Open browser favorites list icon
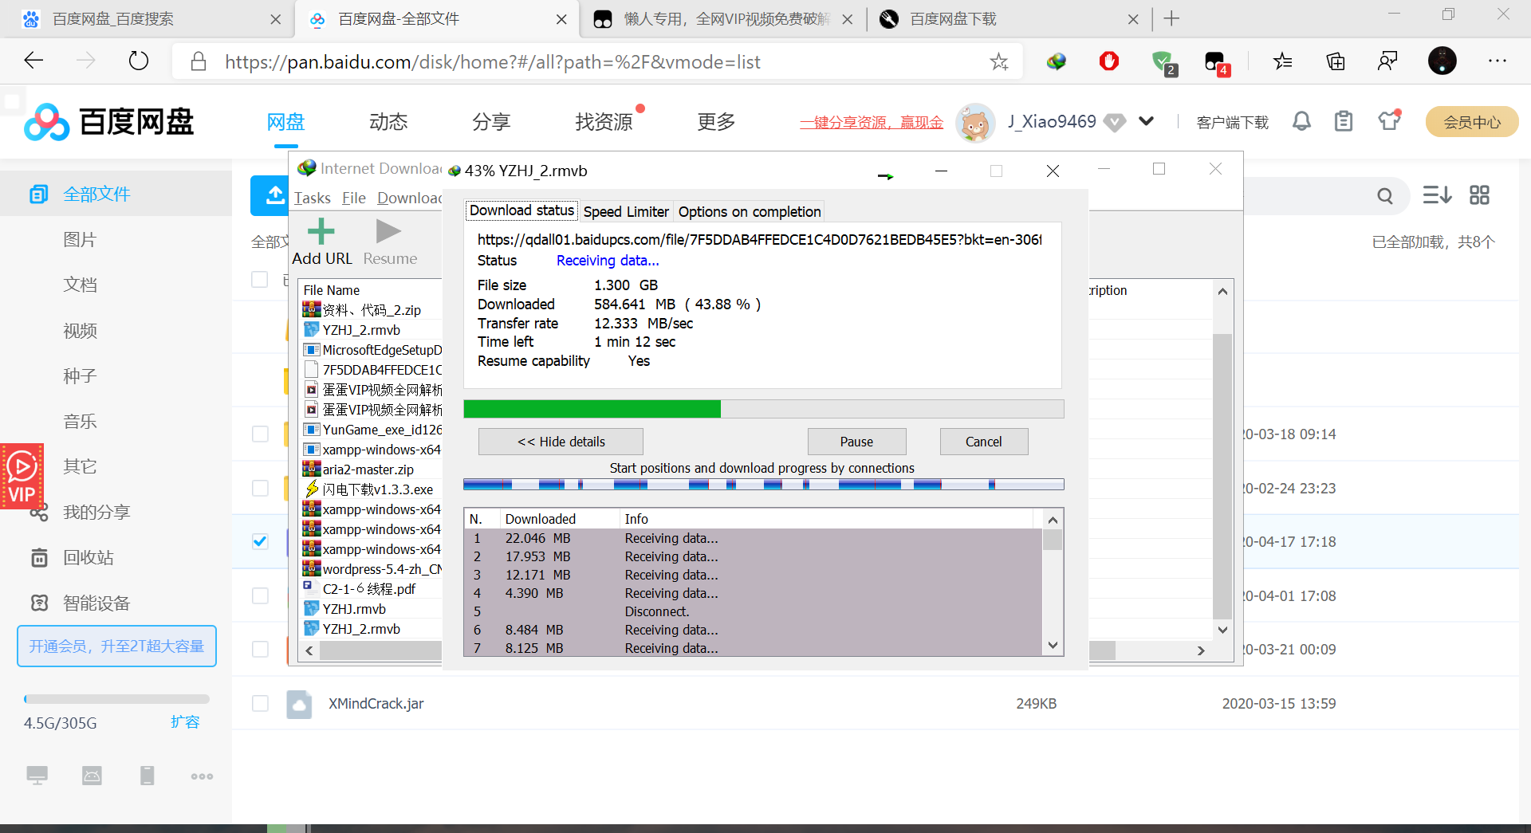The image size is (1531, 833). [x=1282, y=61]
